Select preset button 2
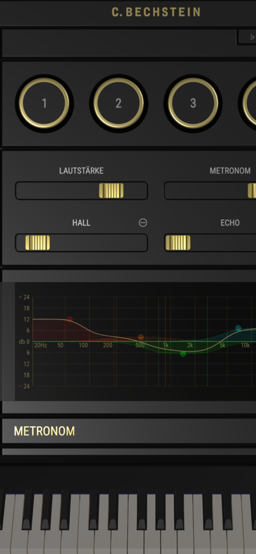The height and width of the screenshot is (554, 256). coord(119,103)
